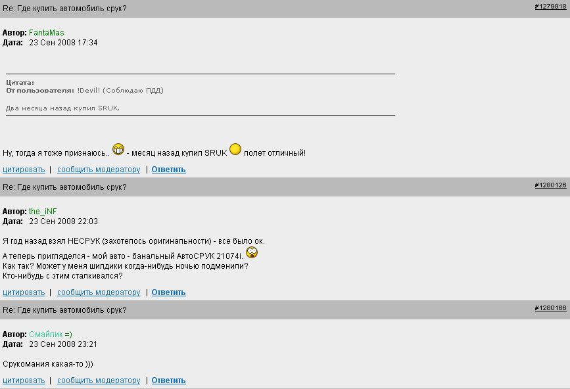Click сообщить модератору under the_iNF's post
570x389 pixels.
tap(99, 292)
